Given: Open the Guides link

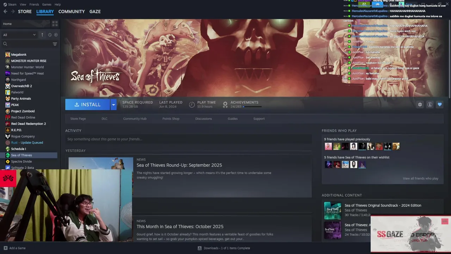Looking at the screenshot, I should click(233, 119).
